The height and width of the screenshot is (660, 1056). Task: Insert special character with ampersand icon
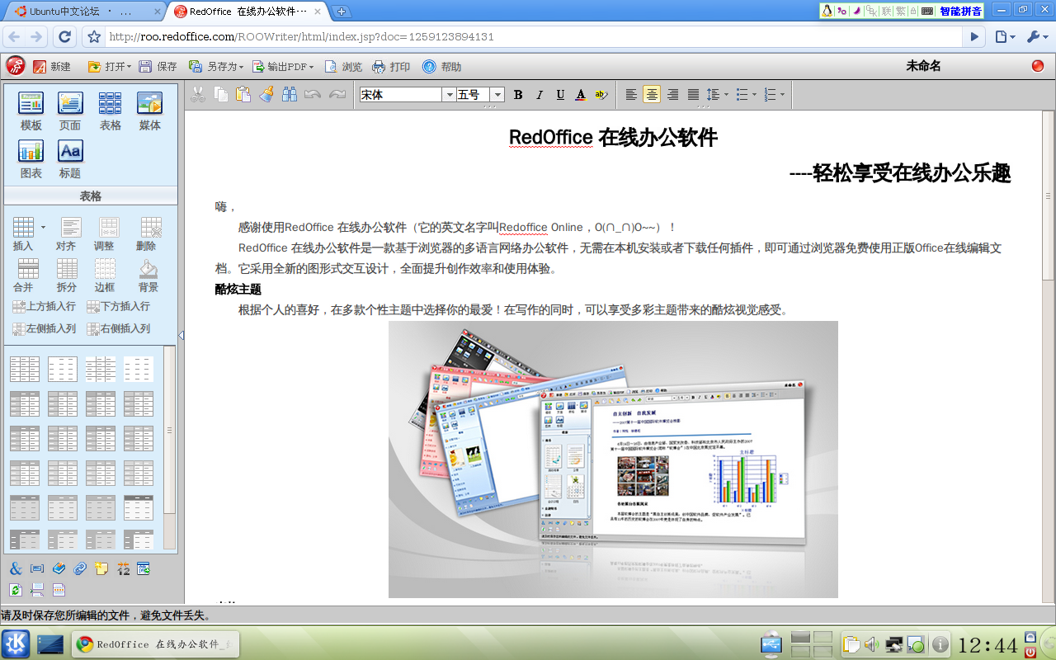click(16, 568)
